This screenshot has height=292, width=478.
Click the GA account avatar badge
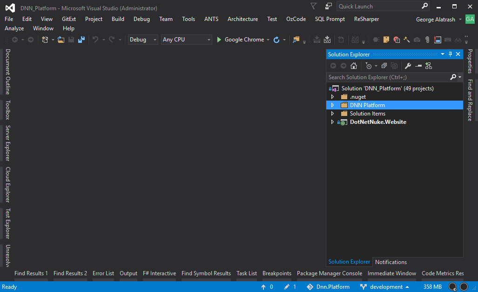pos(470,19)
